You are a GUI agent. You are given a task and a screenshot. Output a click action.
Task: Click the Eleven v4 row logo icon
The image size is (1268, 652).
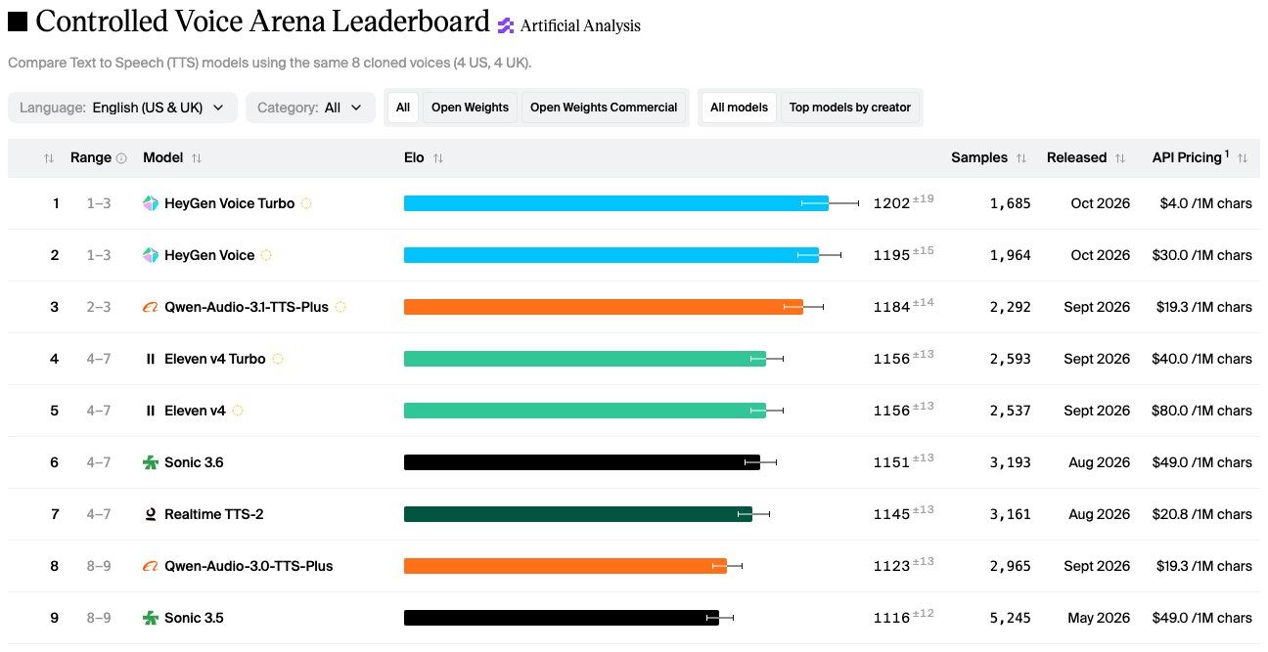pos(150,411)
